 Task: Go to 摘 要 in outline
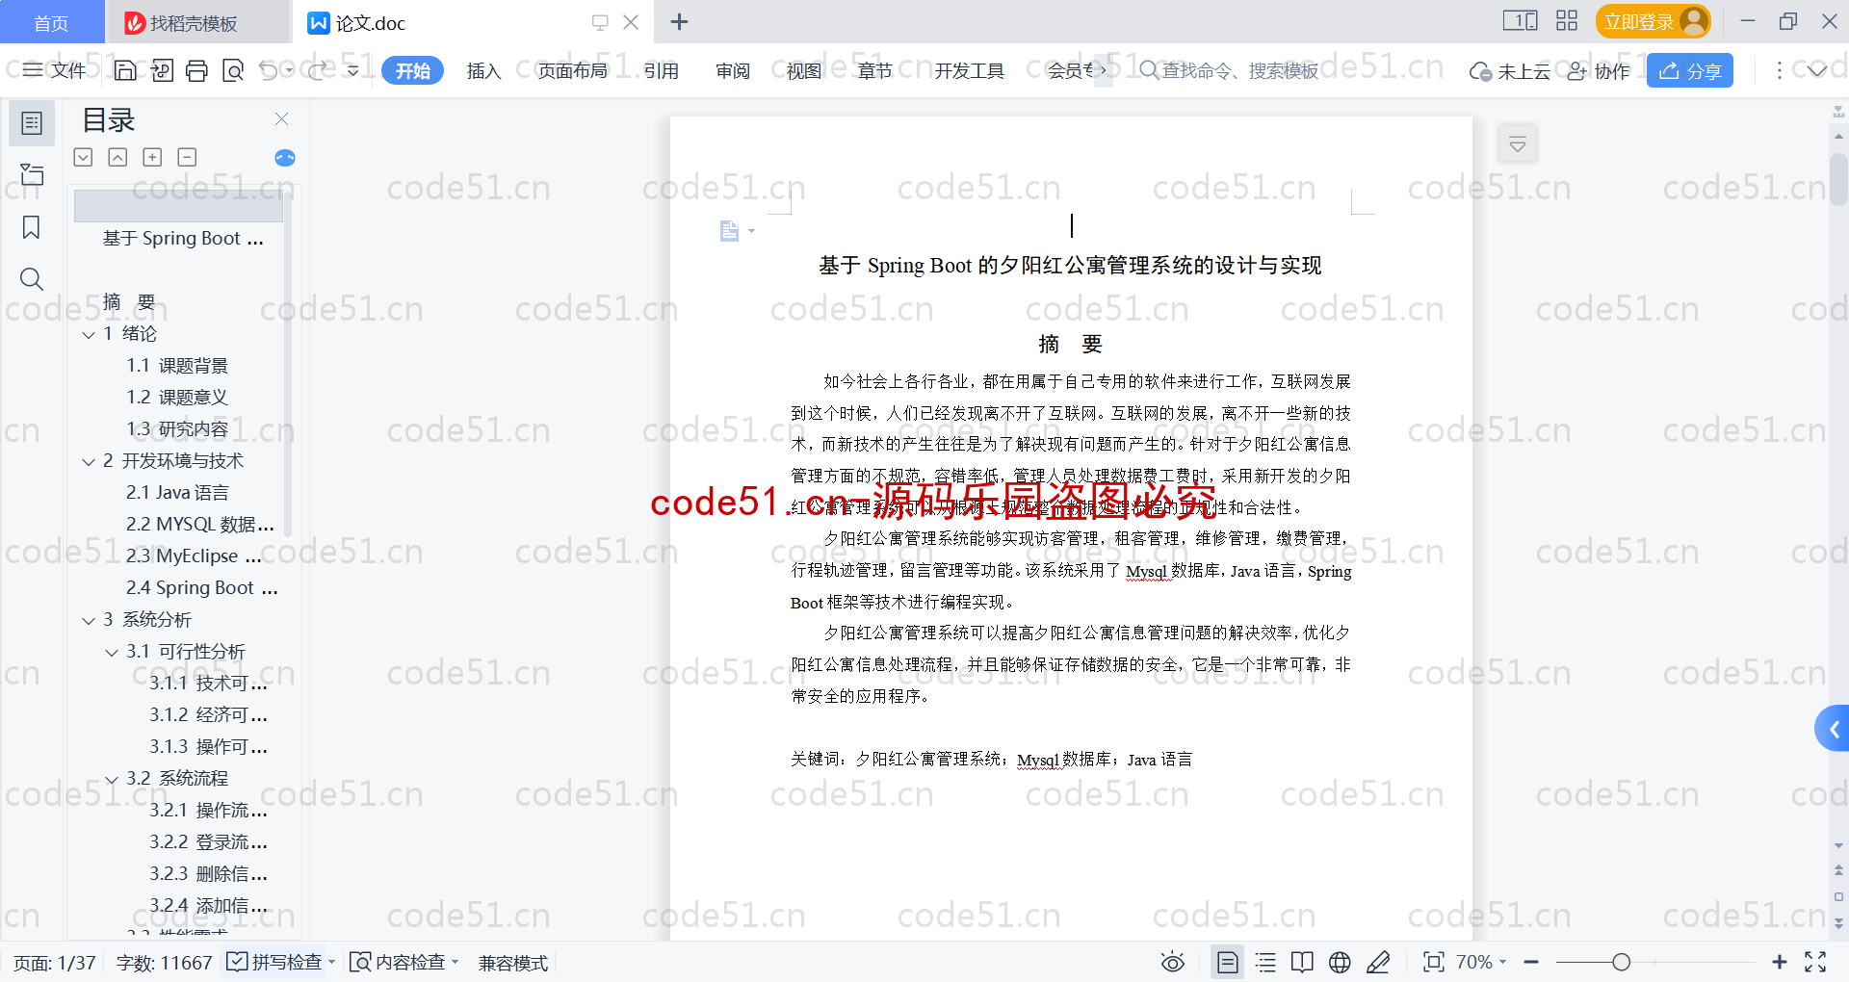point(129,302)
